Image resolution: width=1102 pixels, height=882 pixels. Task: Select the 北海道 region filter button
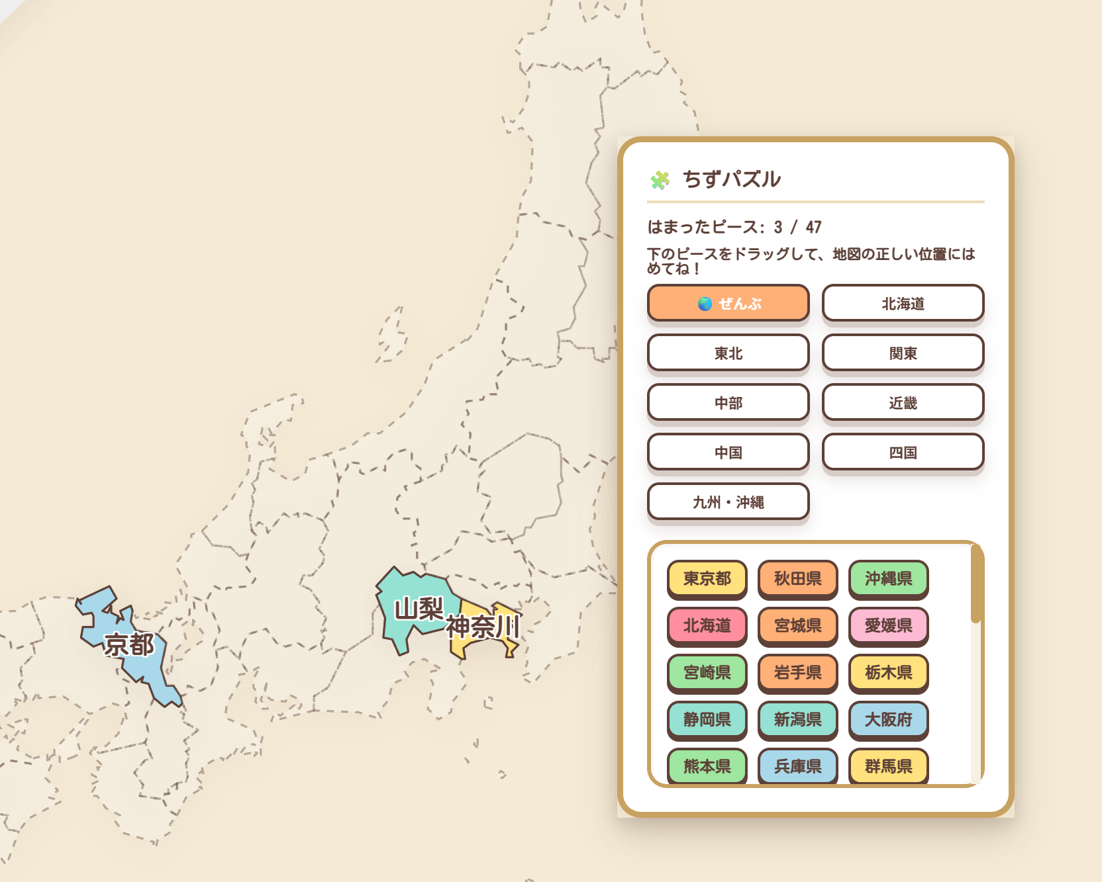[x=903, y=303]
